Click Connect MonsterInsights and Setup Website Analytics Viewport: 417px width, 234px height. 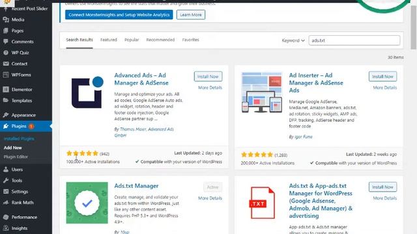(119, 15)
